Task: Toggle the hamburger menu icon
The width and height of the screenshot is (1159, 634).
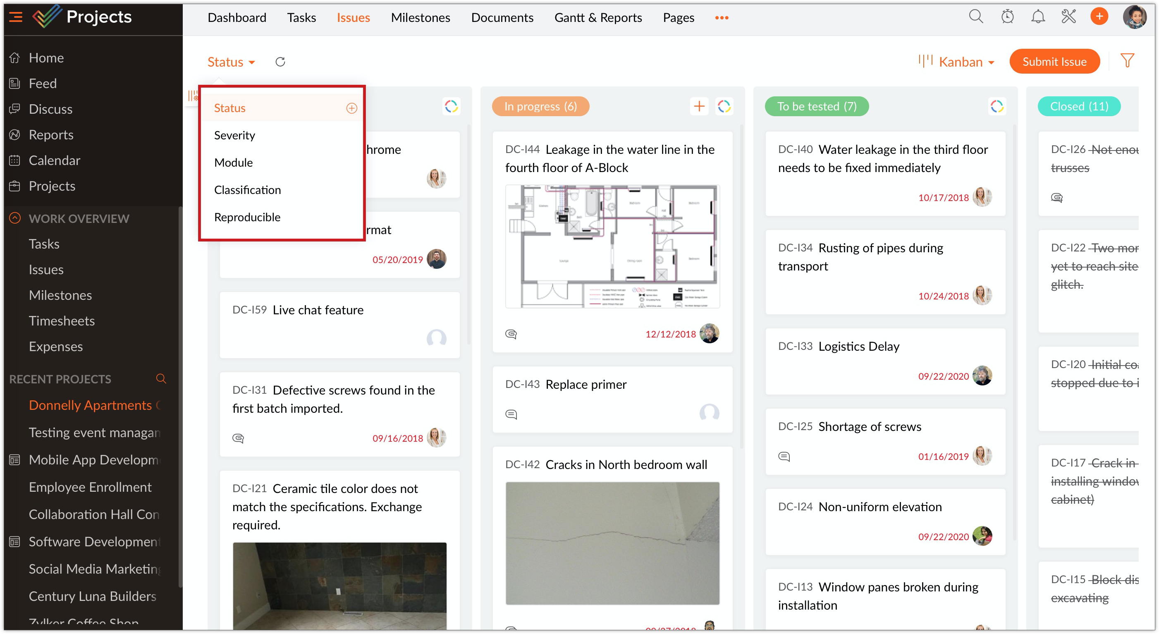Action: pyautogui.click(x=16, y=17)
